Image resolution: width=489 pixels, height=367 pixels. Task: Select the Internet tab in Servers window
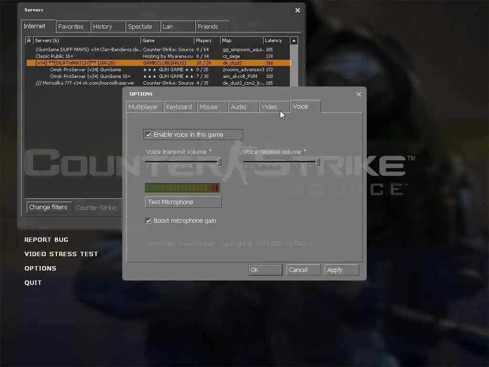pos(38,26)
